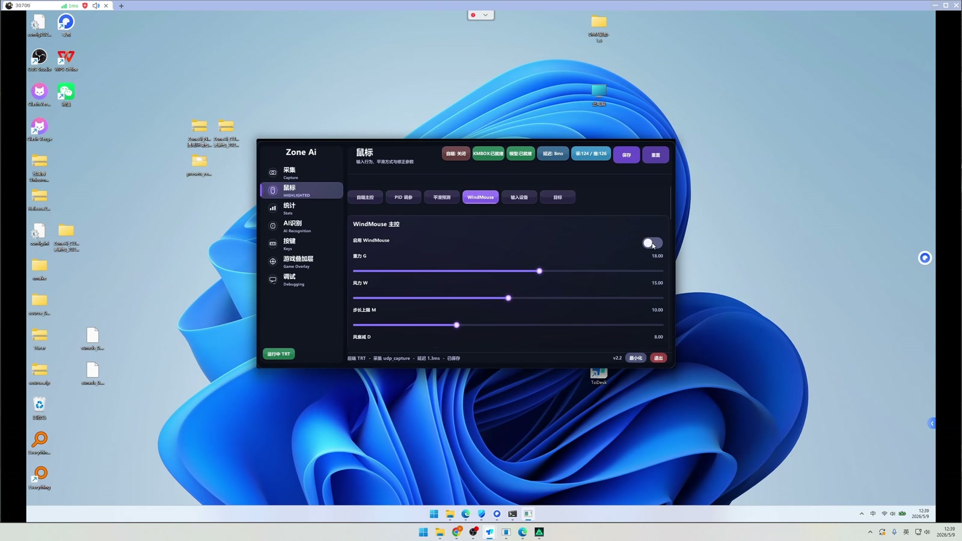Screen dimensions: 962x541
Task: Click the 模型:已就绪 status pill
Action: (521, 154)
